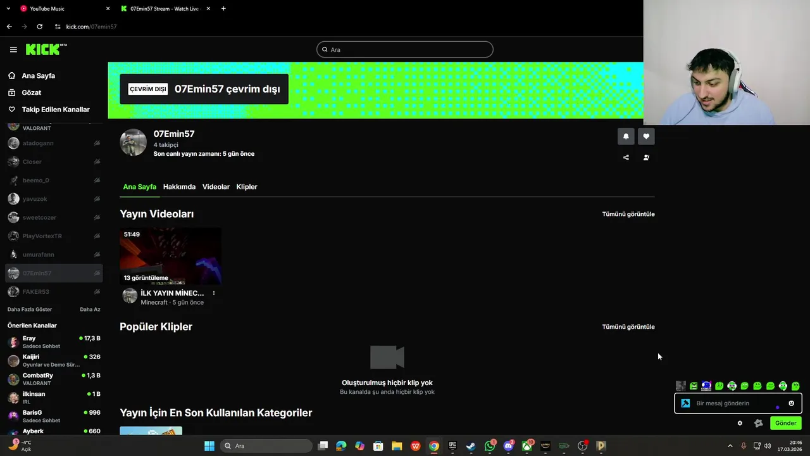
Task: Open Kaijiri recommended channel
Action: pos(54,360)
